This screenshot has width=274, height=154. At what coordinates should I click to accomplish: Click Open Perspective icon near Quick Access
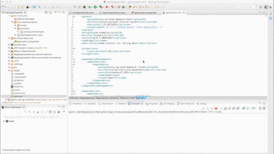click(x=261, y=7)
